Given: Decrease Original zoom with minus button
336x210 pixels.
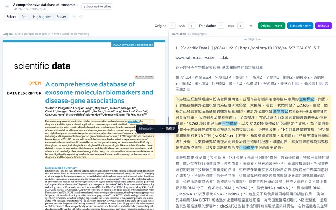Looking at the screenshot, I should point(172,26).
